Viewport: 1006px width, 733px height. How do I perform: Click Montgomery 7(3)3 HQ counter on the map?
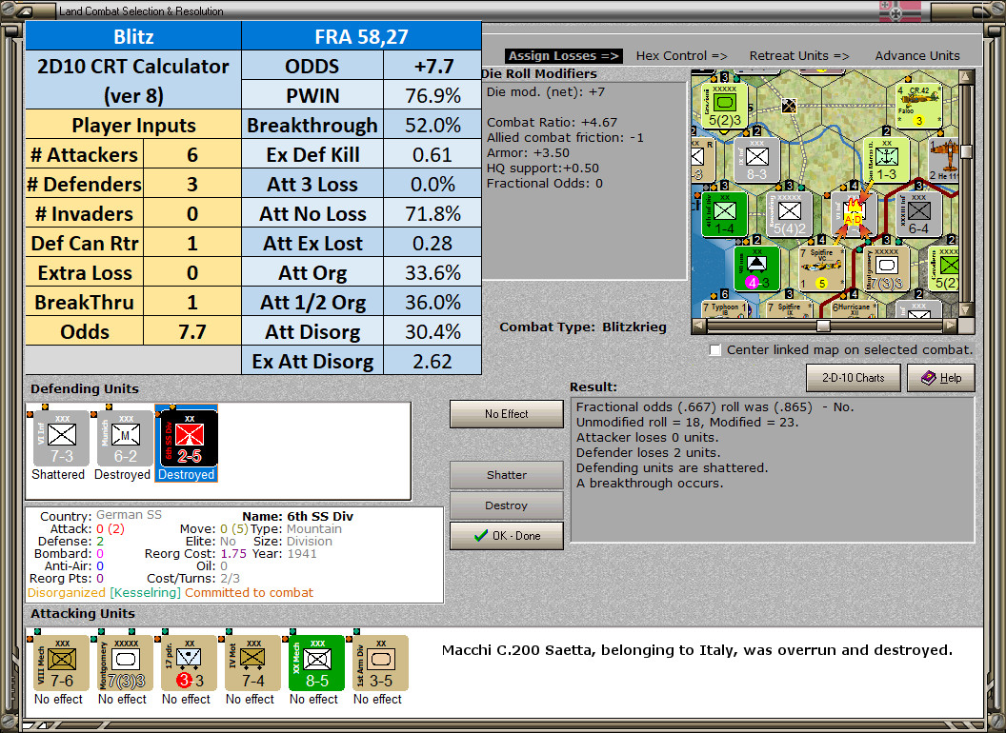pos(886,268)
